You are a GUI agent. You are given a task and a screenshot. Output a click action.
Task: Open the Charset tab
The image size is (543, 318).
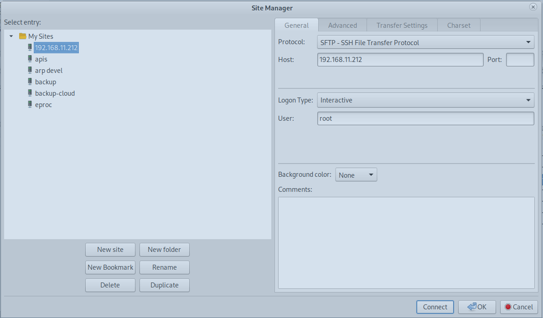click(x=459, y=26)
